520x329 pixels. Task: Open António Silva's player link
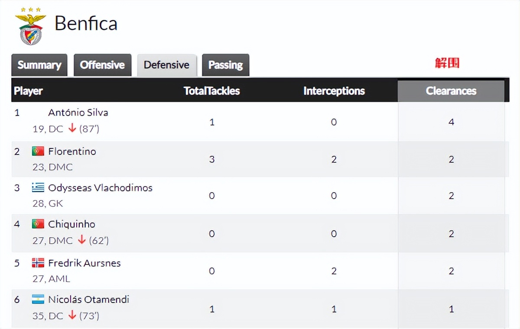coord(78,113)
